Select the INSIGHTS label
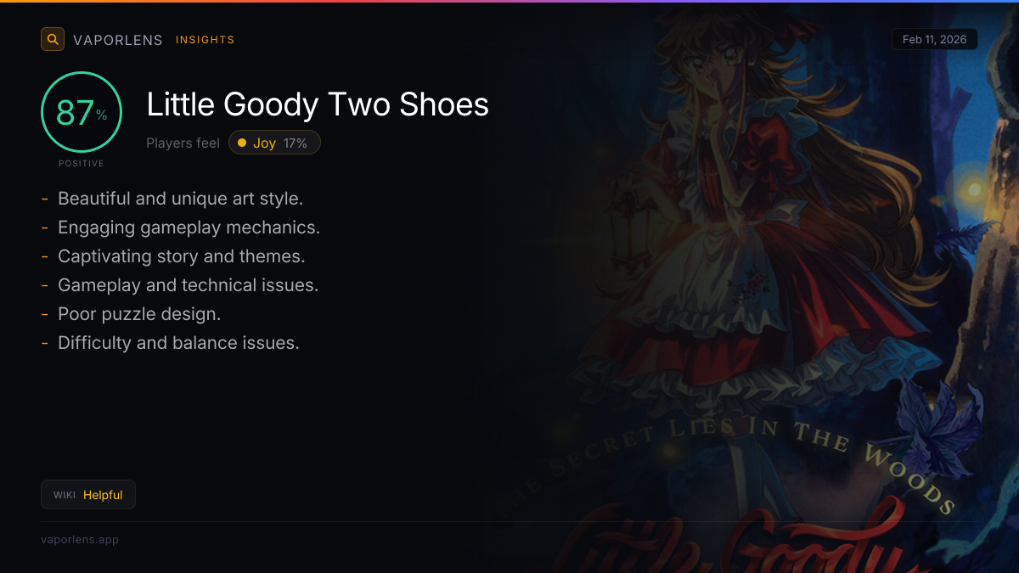The width and height of the screenshot is (1019, 573). click(205, 40)
